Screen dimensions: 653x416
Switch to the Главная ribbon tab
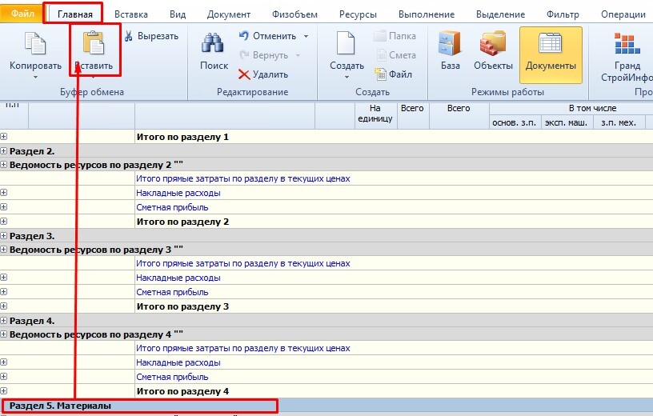pos(75,14)
